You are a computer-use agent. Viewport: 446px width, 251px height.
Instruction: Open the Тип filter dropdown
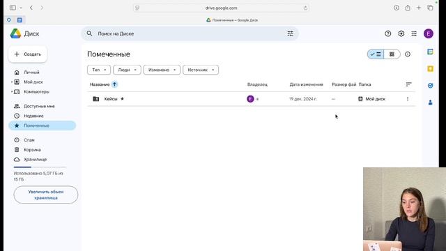pos(99,70)
